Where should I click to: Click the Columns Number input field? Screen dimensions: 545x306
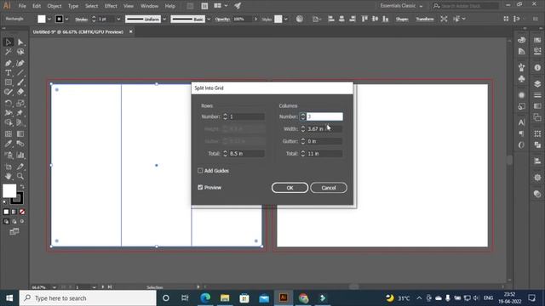[x=324, y=116]
